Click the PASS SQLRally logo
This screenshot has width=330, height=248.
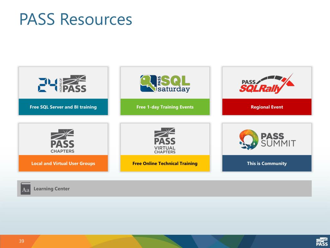pyautogui.click(x=267, y=84)
